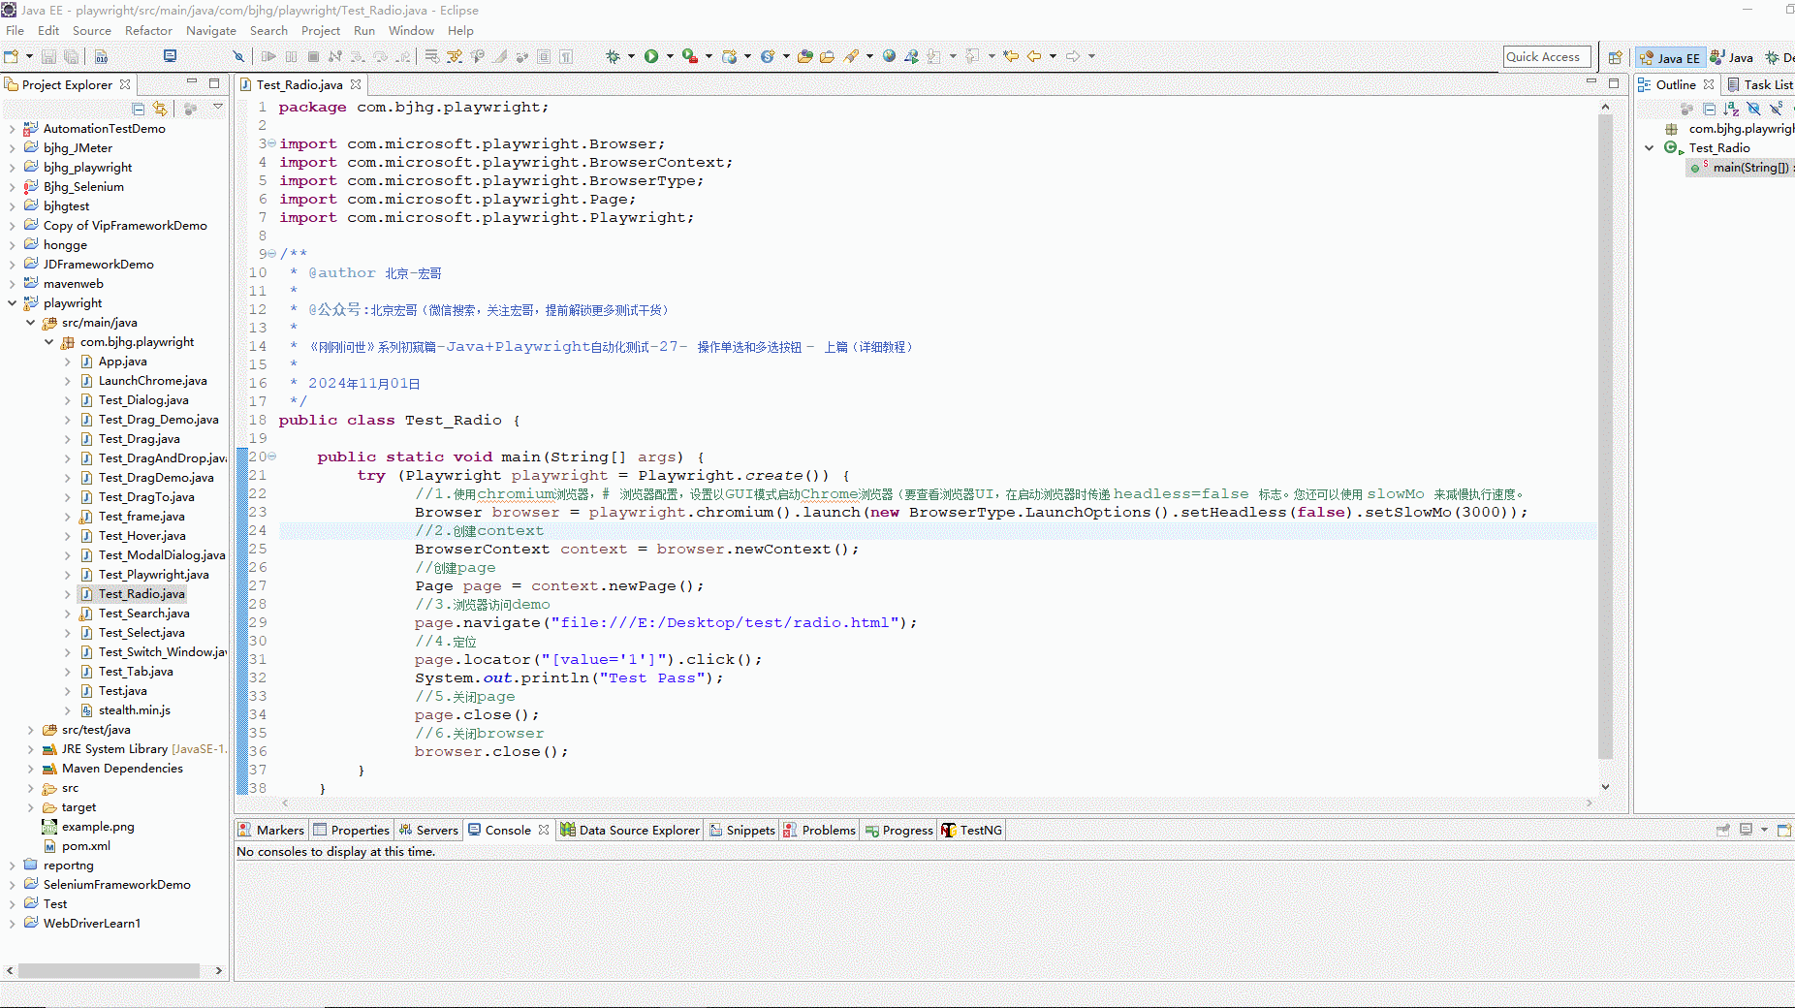Select stealth.min.js file in tree

[135, 710]
